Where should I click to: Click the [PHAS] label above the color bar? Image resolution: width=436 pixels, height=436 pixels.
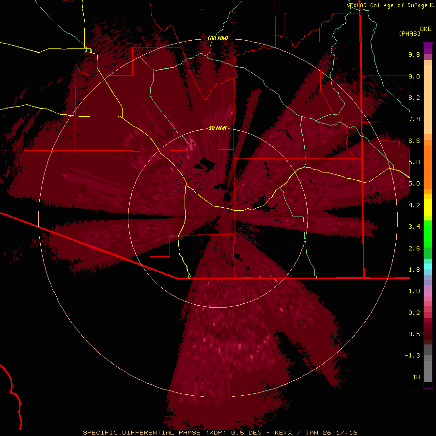(409, 34)
